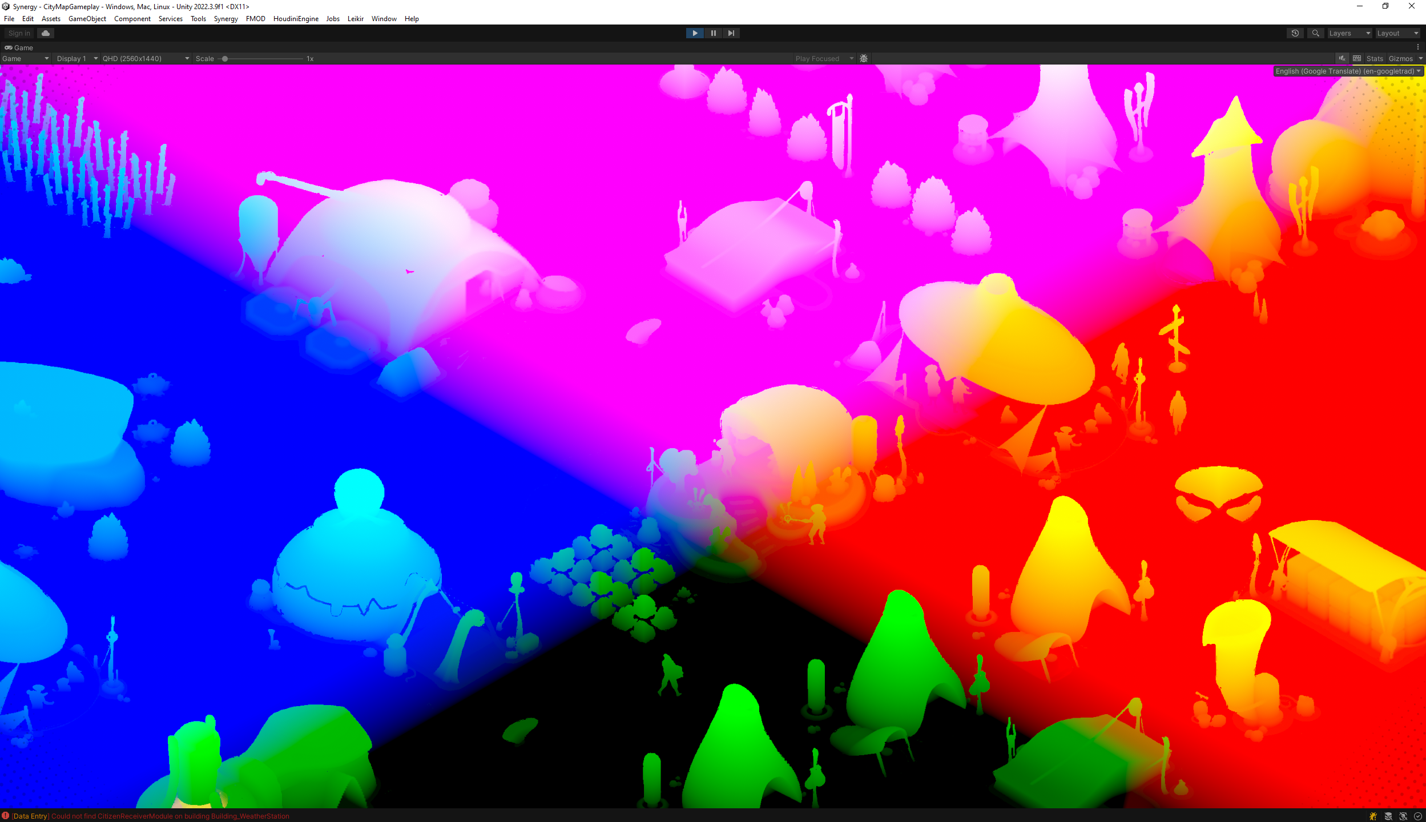Open Game tab three-dot options menu
Viewport: 1426px width, 822px height.
[1418, 47]
